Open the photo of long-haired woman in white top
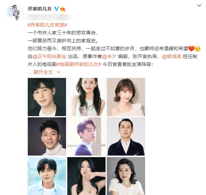 tap(87, 97)
